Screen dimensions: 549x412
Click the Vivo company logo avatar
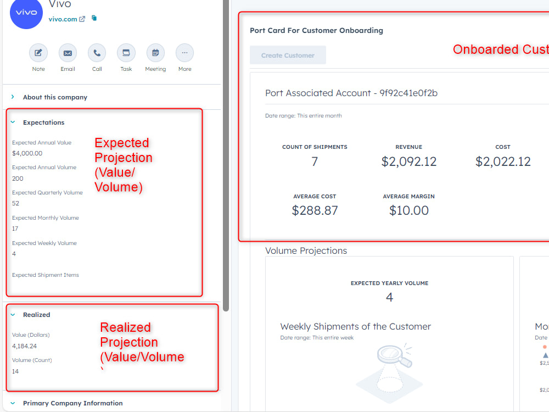[26, 14]
